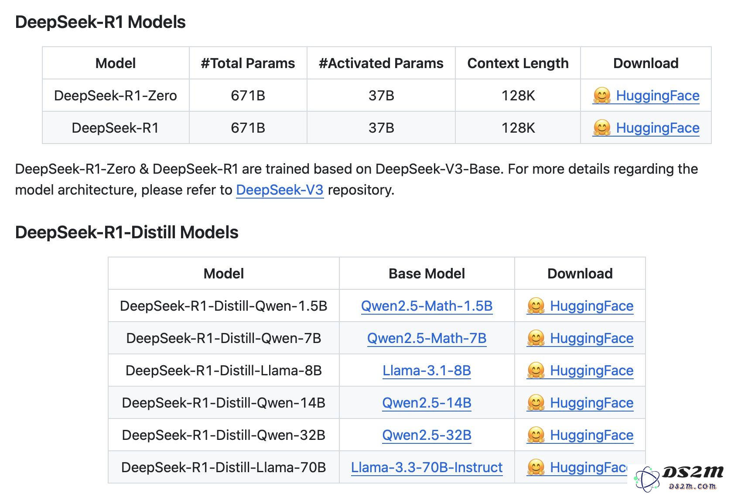Select the DeepSeek-R1-Distill-Qwen-1.5B cell
731x494 pixels.
point(224,306)
